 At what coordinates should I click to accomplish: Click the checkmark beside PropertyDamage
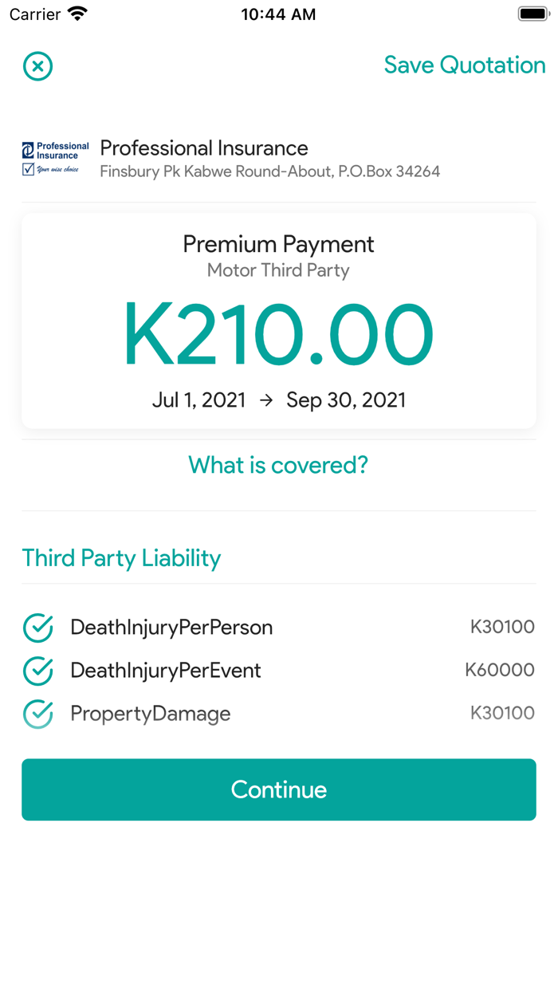(x=37, y=714)
